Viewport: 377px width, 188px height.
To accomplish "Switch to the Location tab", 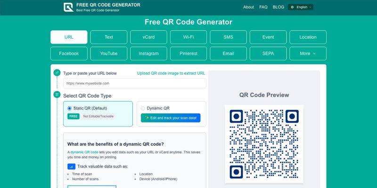I will 308,37.
